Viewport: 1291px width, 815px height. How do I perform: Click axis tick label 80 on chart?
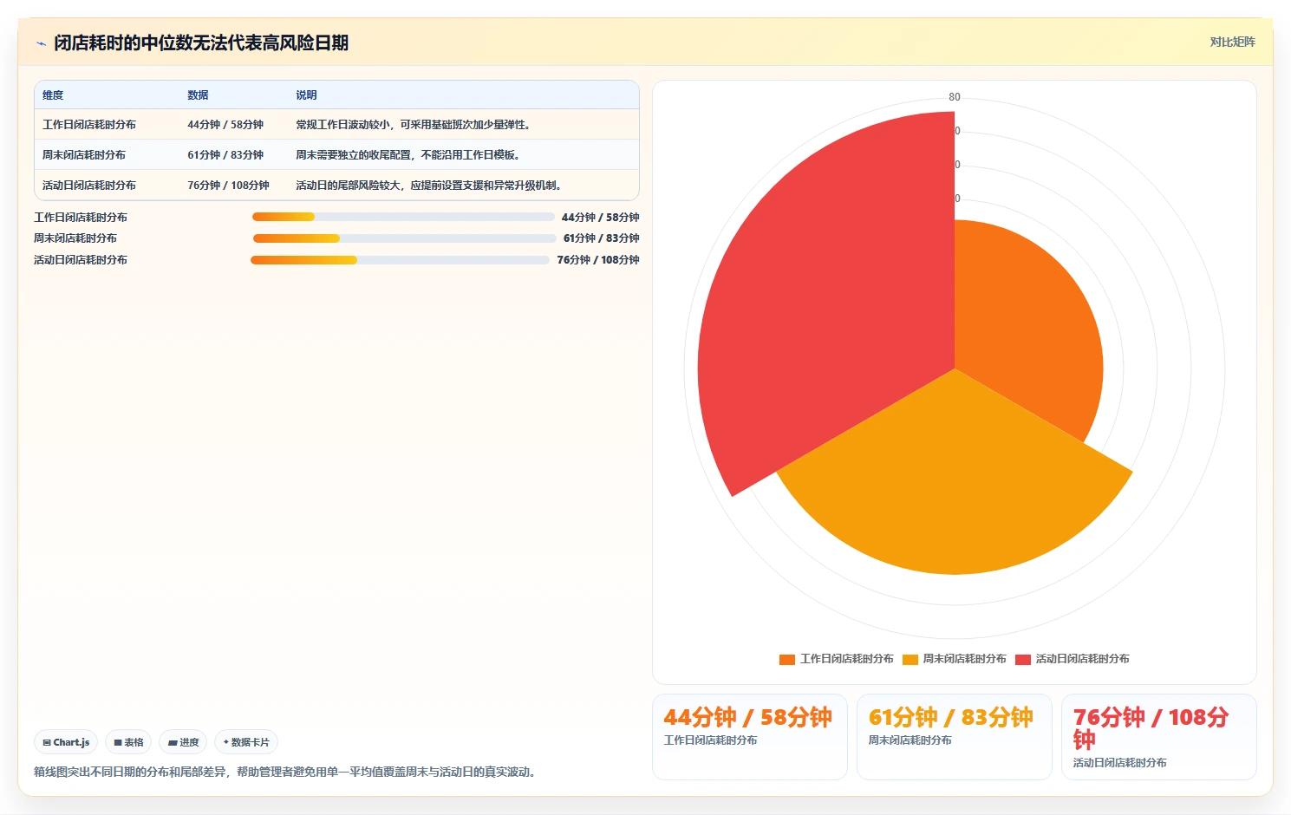tap(955, 97)
